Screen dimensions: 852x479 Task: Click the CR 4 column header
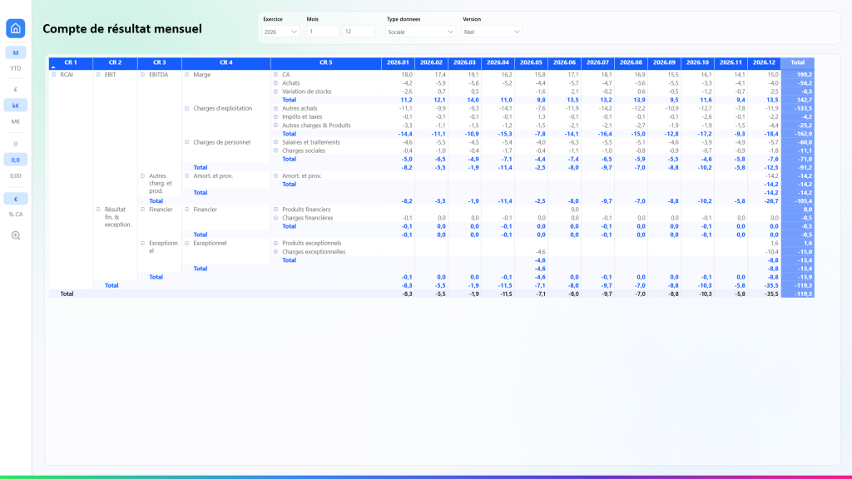(x=226, y=62)
